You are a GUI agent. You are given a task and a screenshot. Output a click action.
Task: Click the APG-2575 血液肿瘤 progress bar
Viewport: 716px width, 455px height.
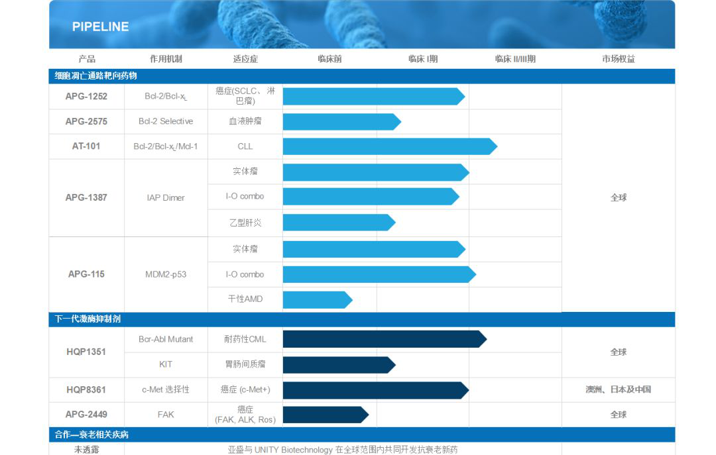pyautogui.click(x=342, y=122)
